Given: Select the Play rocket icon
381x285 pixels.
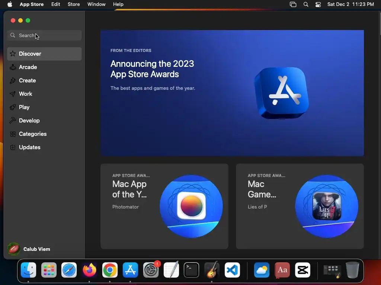Looking at the screenshot, I should [13, 107].
